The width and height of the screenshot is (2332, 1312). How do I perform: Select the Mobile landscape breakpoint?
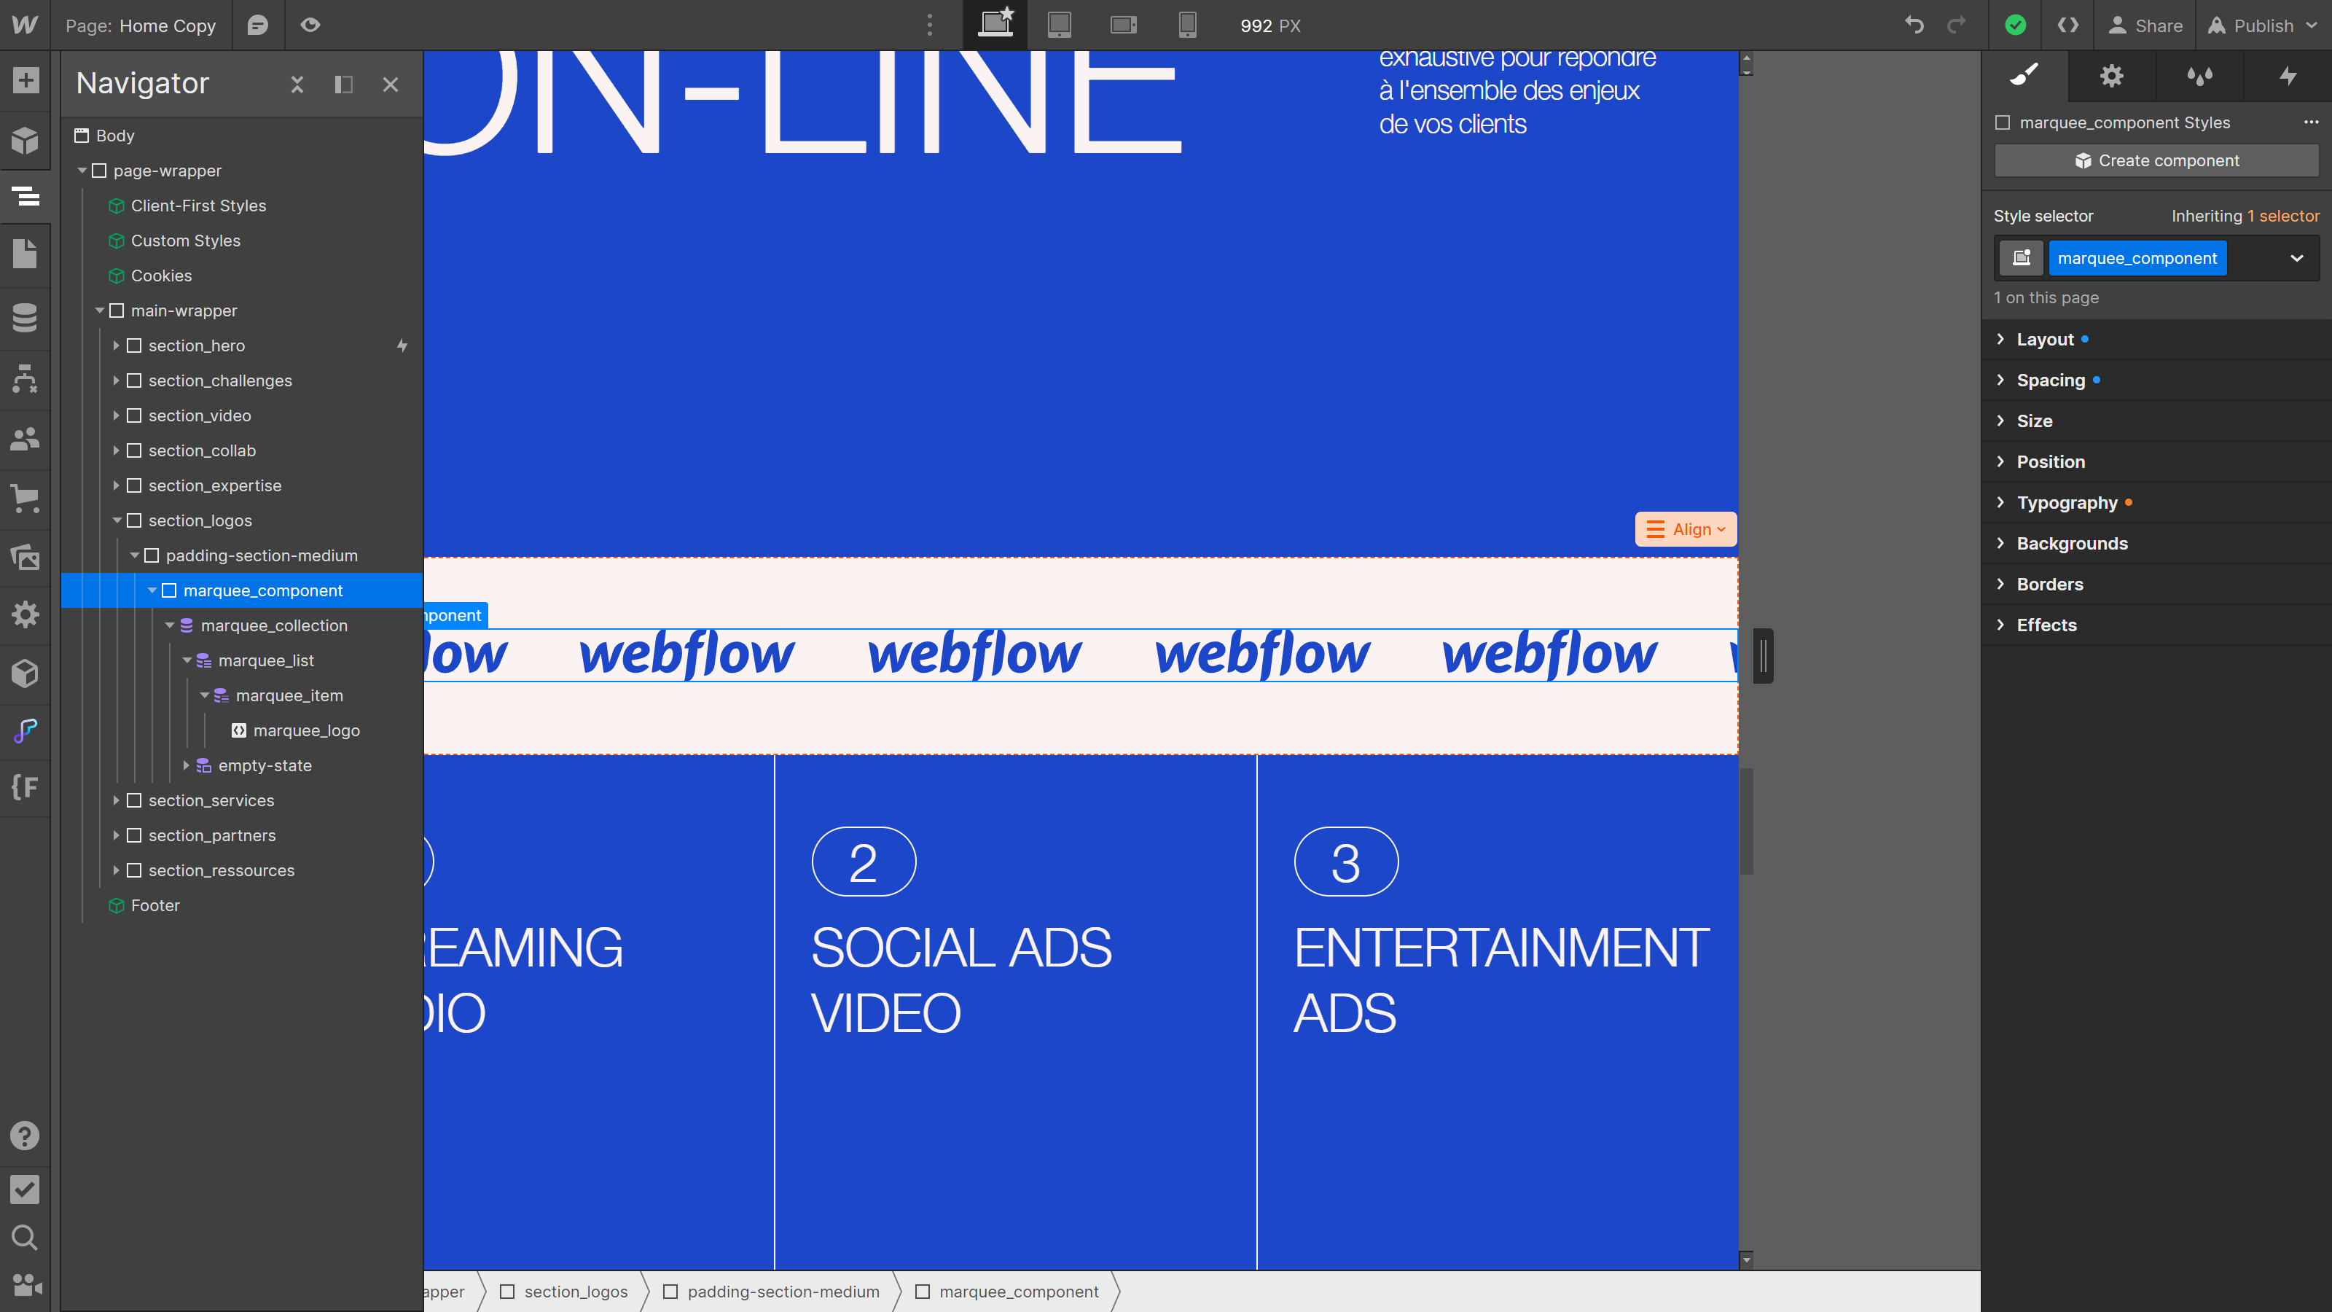(x=1124, y=25)
